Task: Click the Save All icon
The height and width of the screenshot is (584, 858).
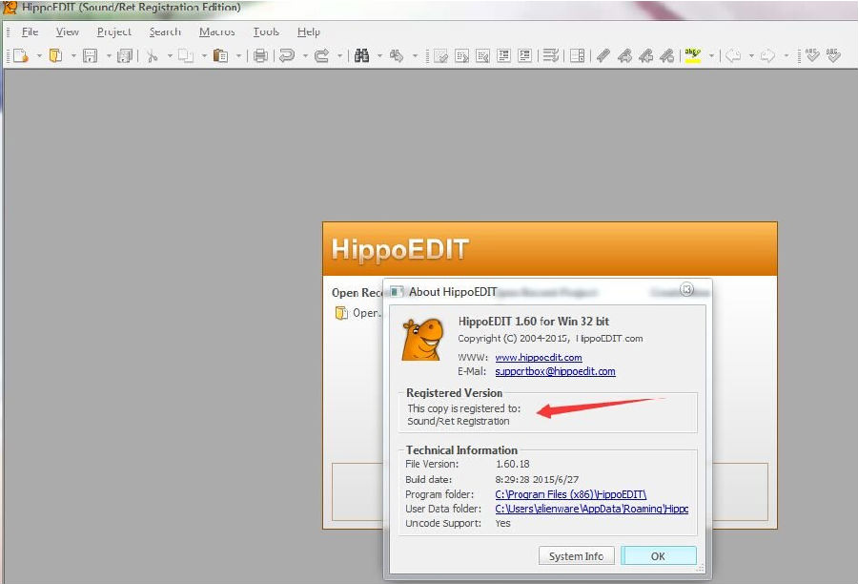Action: [x=125, y=55]
